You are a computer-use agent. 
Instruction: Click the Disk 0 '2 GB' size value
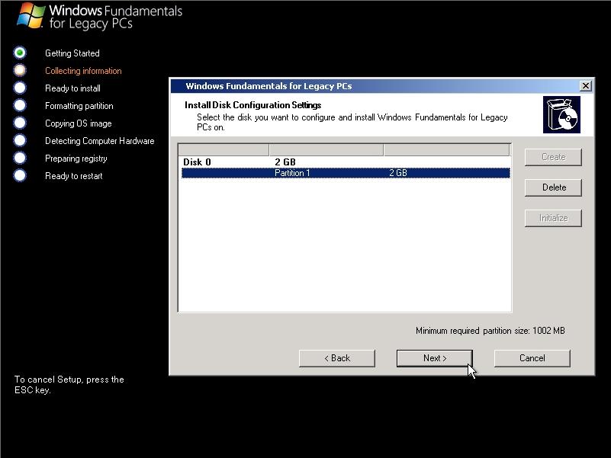click(x=285, y=162)
